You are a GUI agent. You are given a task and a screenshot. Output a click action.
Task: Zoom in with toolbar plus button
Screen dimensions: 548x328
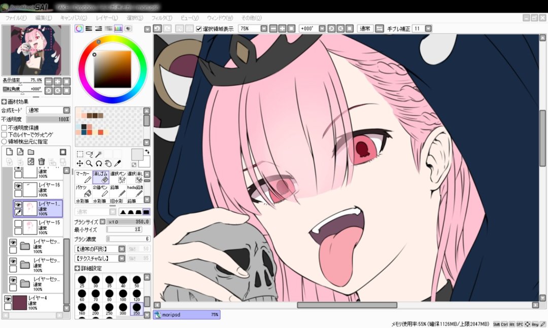point(283,29)
